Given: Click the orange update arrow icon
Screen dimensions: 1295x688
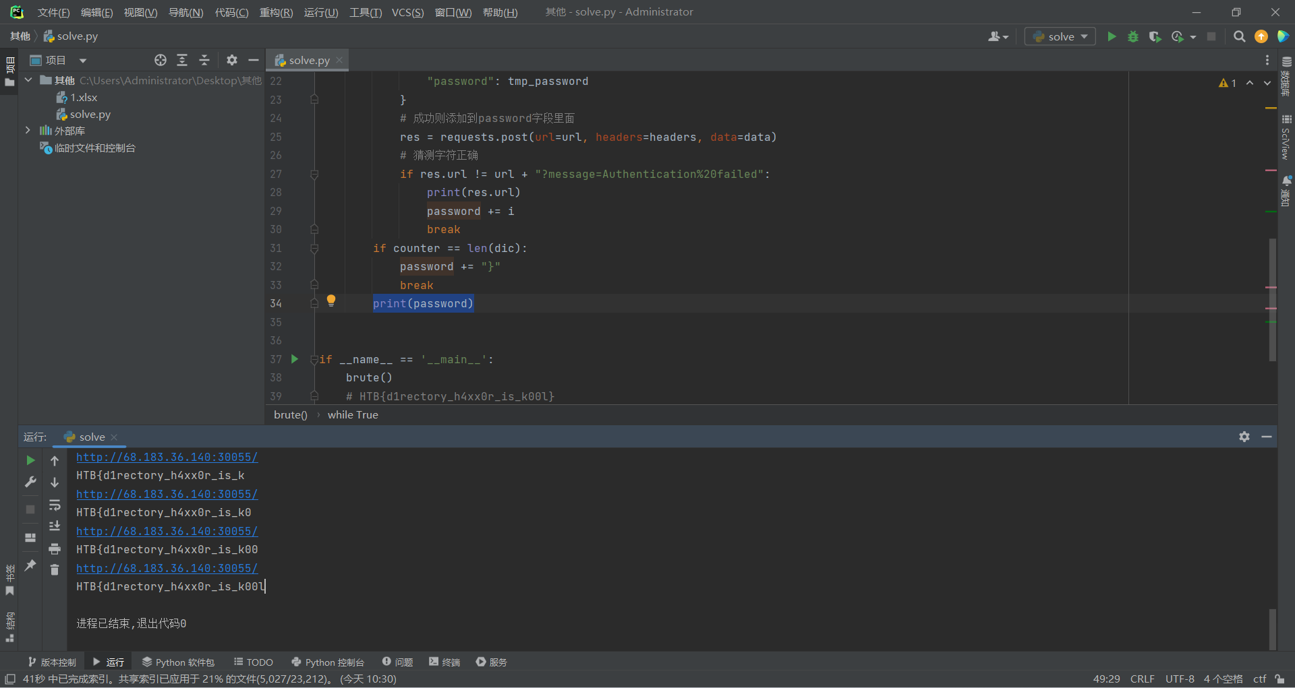Looking at the screenshot, I should point(1261,36).
